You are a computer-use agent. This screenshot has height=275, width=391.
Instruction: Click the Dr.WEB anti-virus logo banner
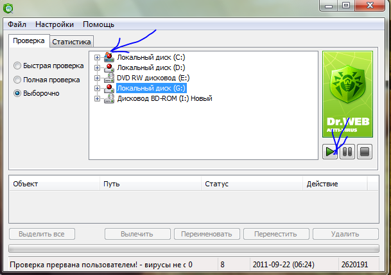click(347, 94)
